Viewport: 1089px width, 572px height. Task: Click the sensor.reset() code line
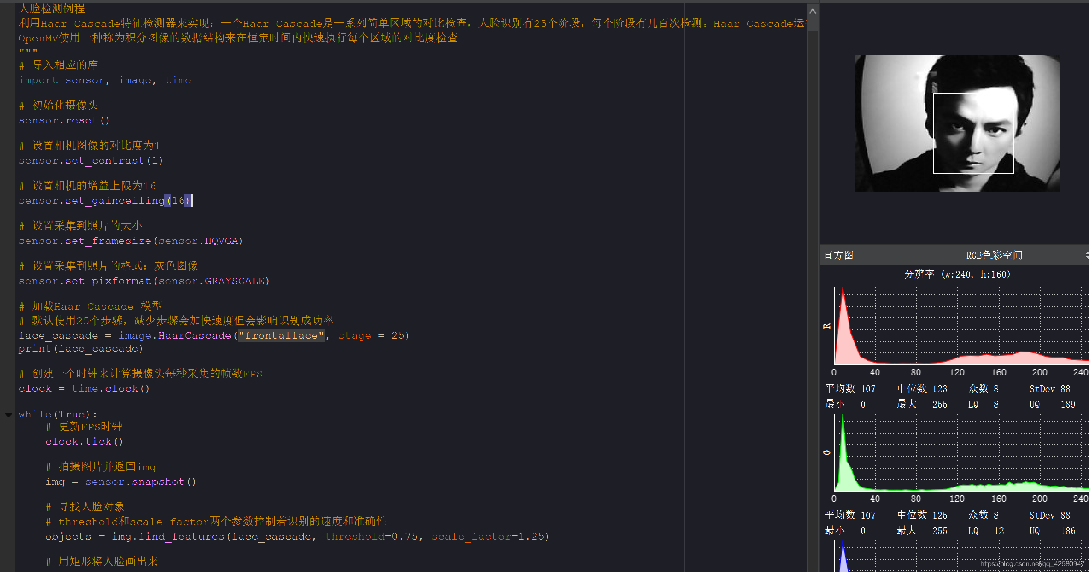click(x=64, y=120)
